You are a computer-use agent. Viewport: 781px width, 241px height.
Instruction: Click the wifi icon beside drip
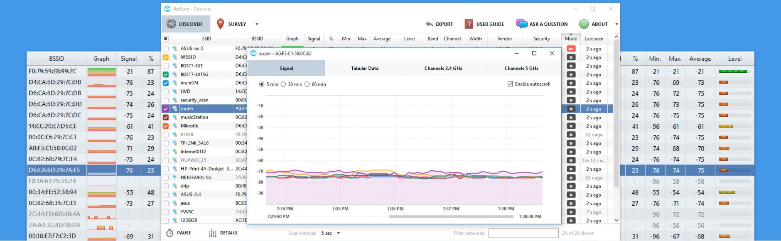click(175, 186)
